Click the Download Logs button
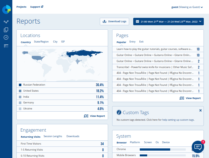Screen dimensions: 209x158 (114, 21)
